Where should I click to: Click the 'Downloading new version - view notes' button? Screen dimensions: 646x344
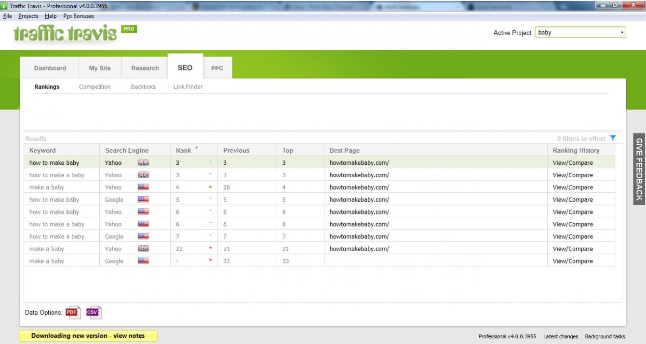88,336
